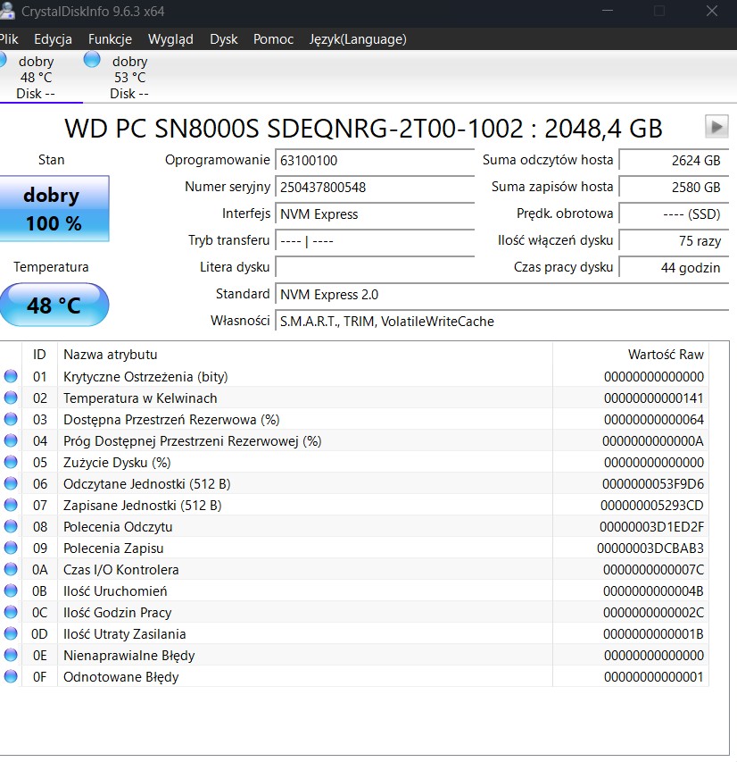Screen dimensions: 737x762
Task: Open the Funkcje menu
Action: click(110, 39)
